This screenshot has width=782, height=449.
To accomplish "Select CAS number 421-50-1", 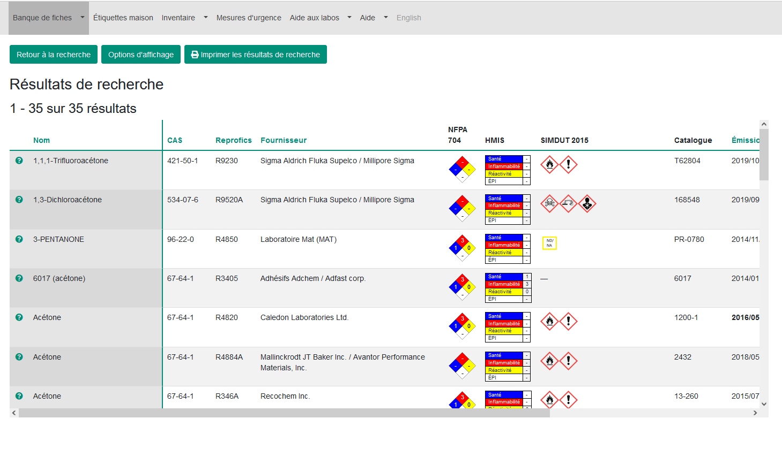I will click(x=183, y=161).
